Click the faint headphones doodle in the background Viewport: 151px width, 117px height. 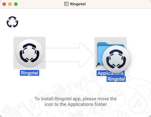pos(94,88)
